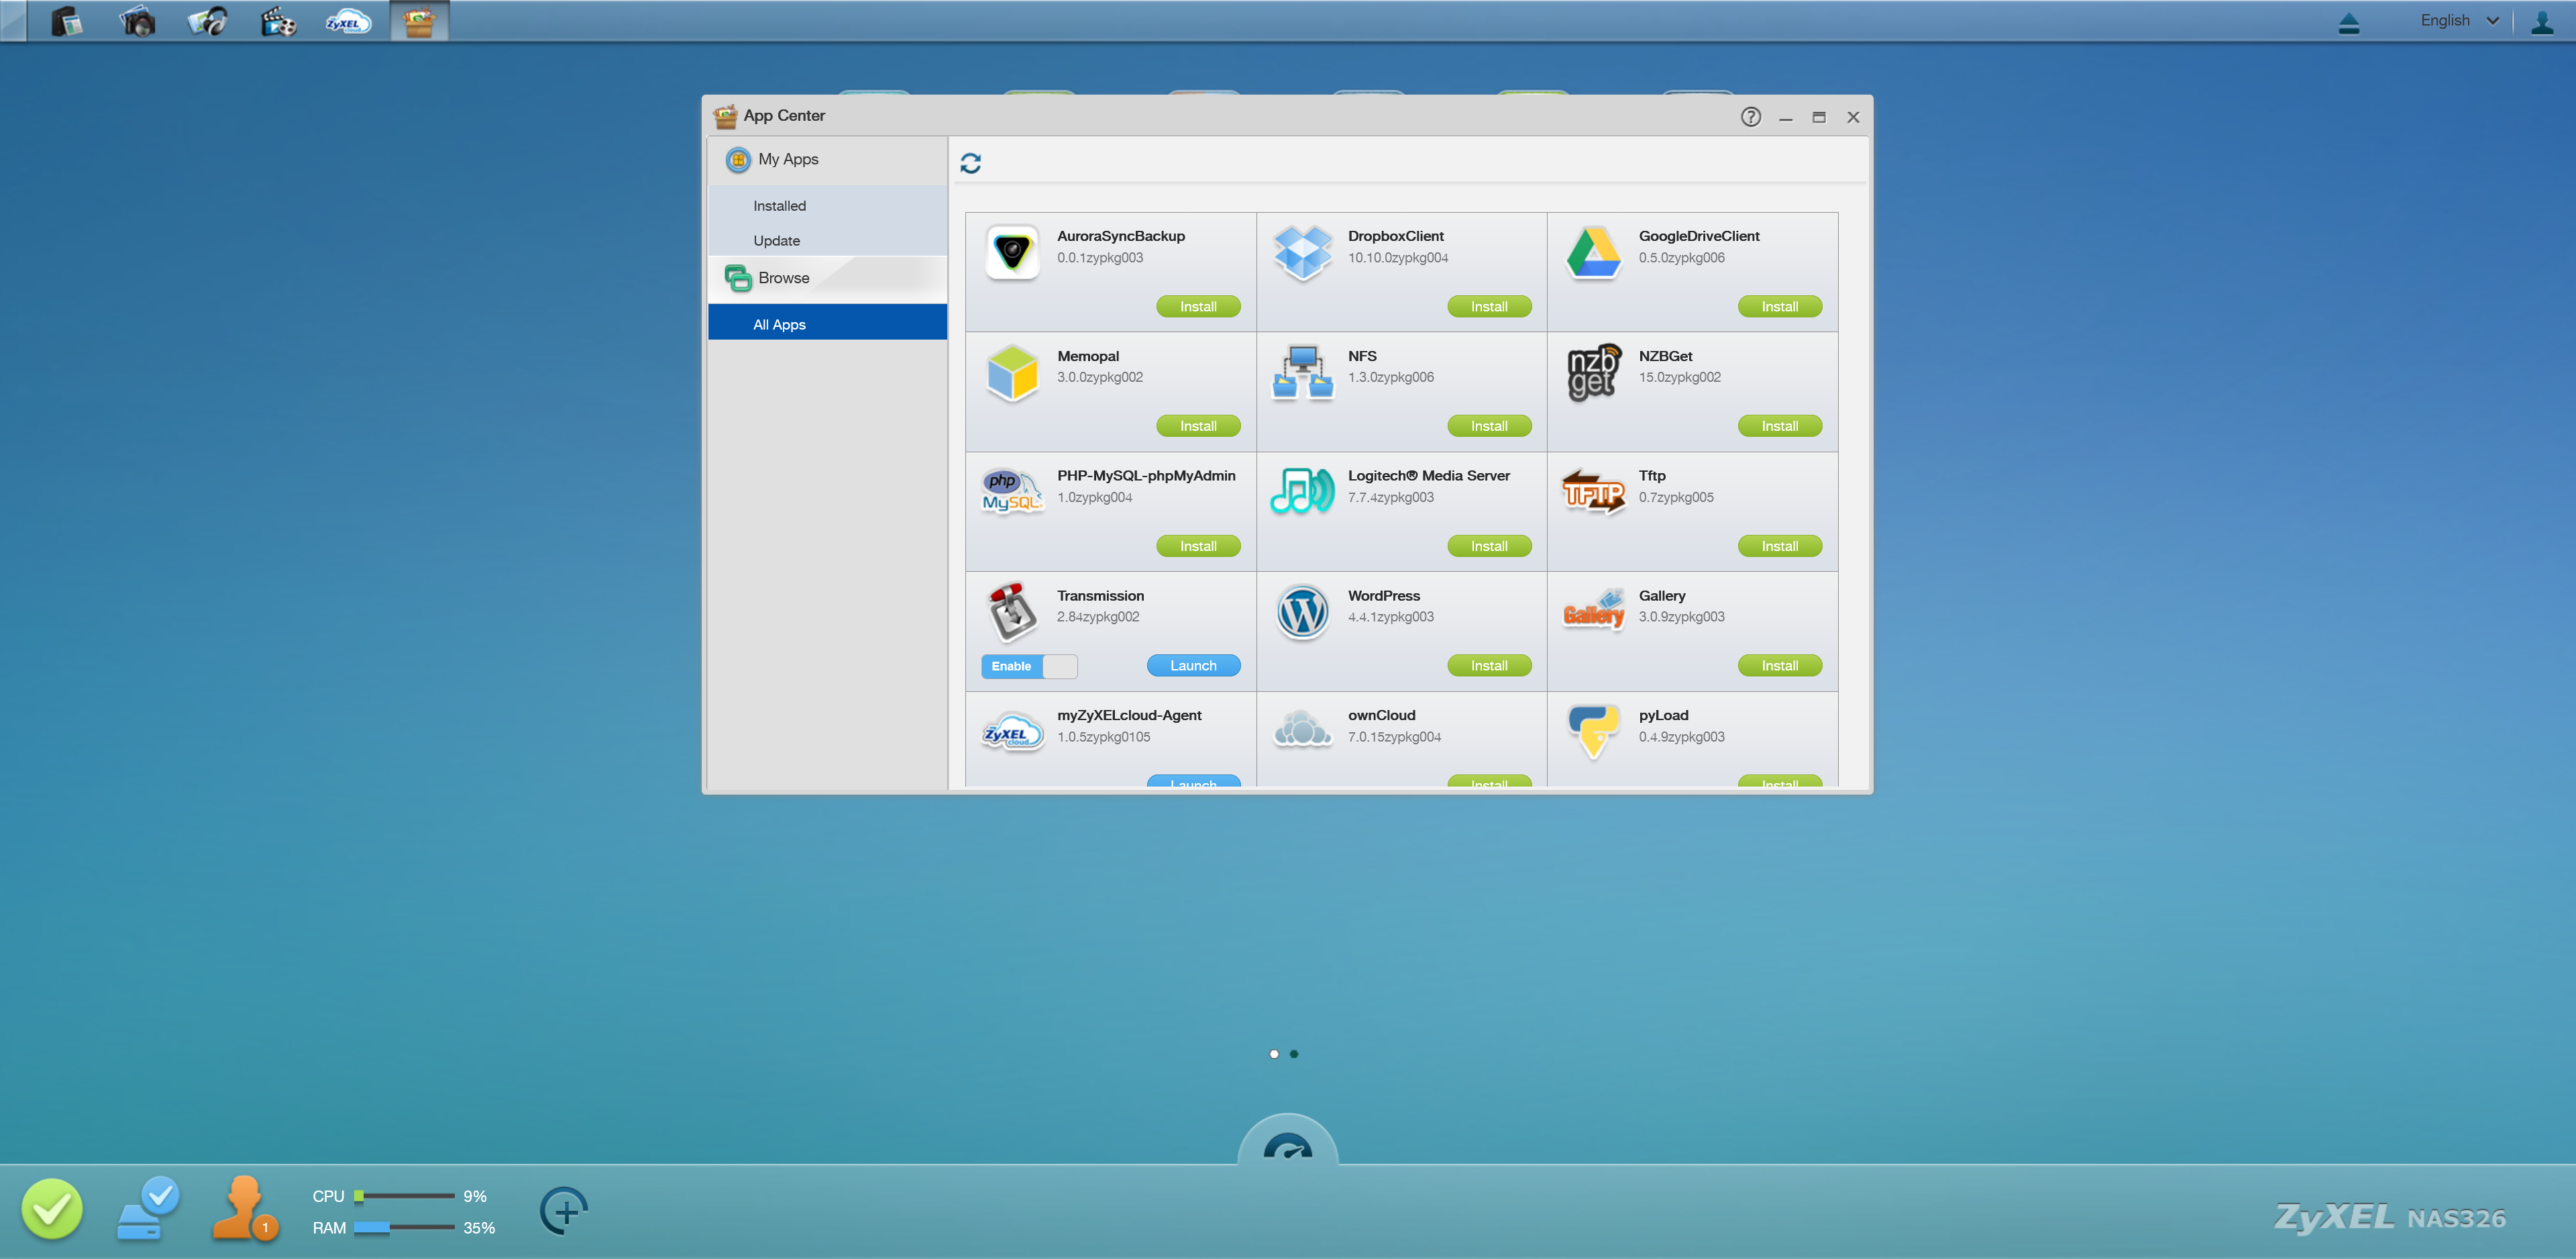2576x1259 pixels.
Task: Click the NFS network icon
Action: [x=1303, y=372]
